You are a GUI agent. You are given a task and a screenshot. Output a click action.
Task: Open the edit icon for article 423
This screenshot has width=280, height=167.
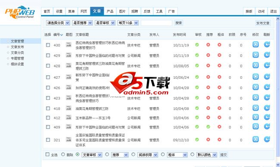255,97
